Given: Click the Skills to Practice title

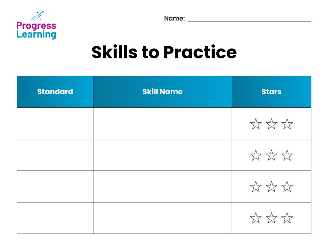Looking at the screenshot, I should point(164,52).
